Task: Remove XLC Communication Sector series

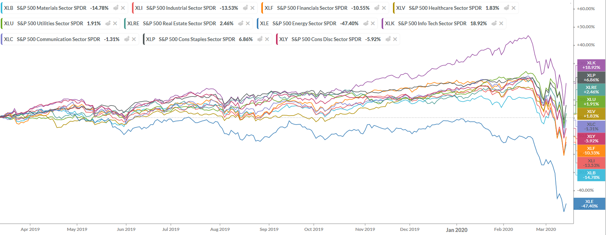Action: 134,39
